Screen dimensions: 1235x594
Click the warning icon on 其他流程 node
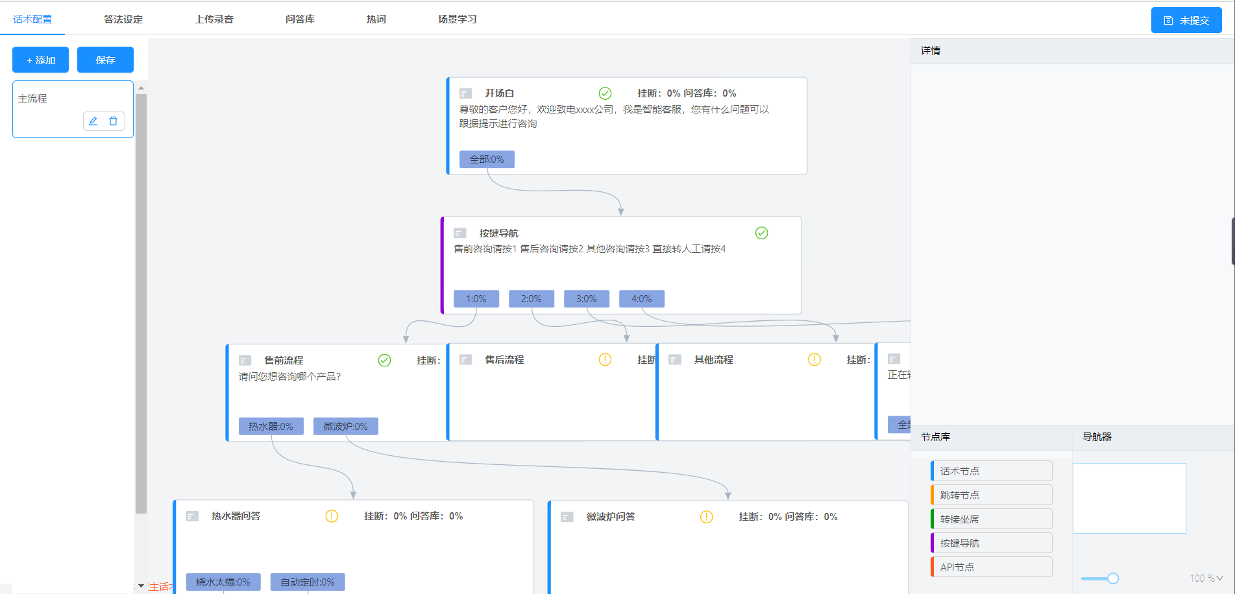[814, 360]
